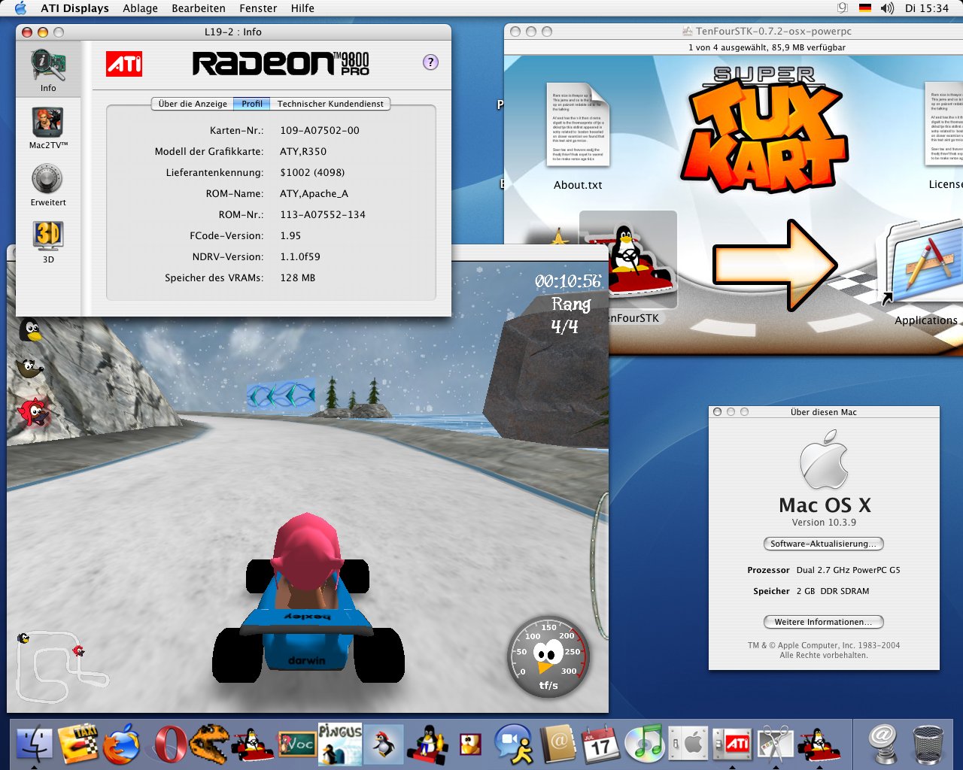The height and width of the screenshot is (770, 963).
Task: Switch to the Über die Anzeige tab
Action: point(193,104)
